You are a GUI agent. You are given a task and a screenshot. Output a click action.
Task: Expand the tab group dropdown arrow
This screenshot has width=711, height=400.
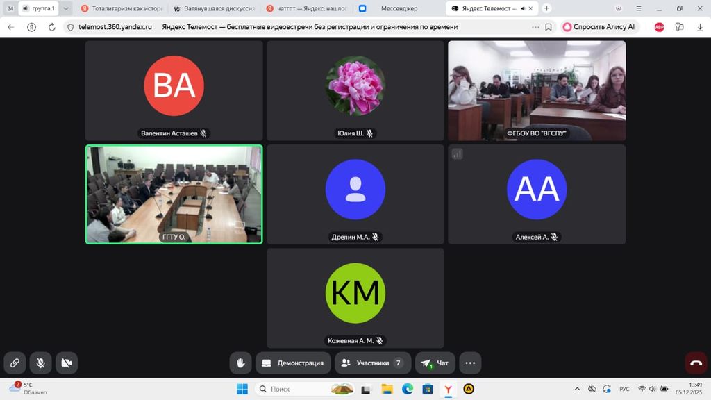point(66,8)
